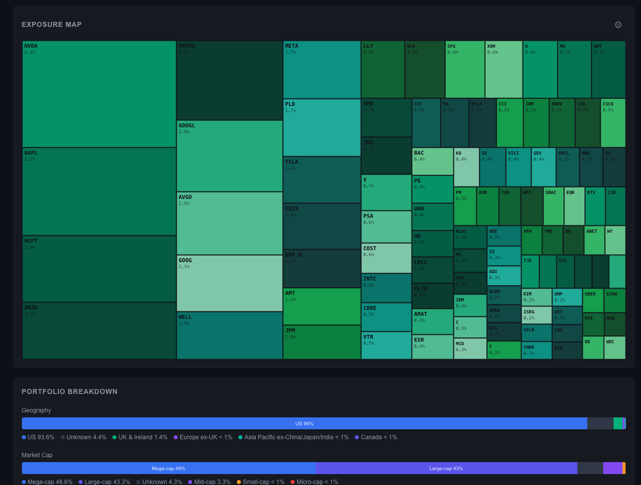
Task: Select the IBM tile
Action: [470, 305]
